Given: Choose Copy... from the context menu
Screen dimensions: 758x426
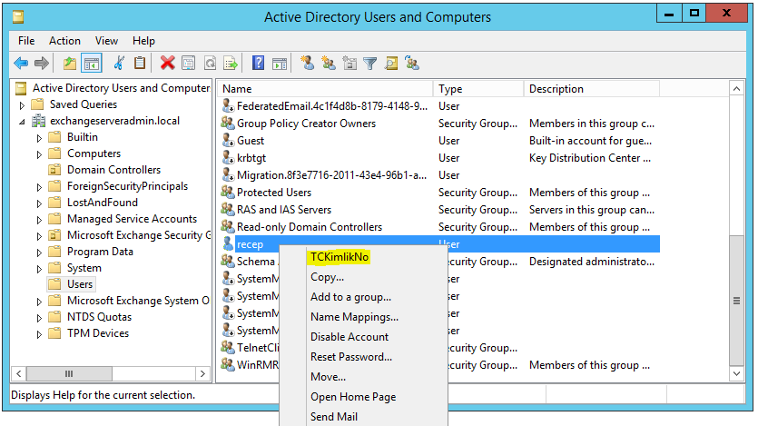Looking at the screenshot, I should pos(328,277).
